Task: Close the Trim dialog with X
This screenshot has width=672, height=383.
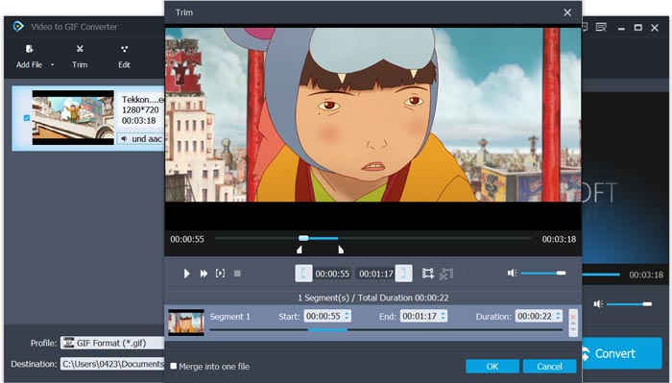Action: 567,12
